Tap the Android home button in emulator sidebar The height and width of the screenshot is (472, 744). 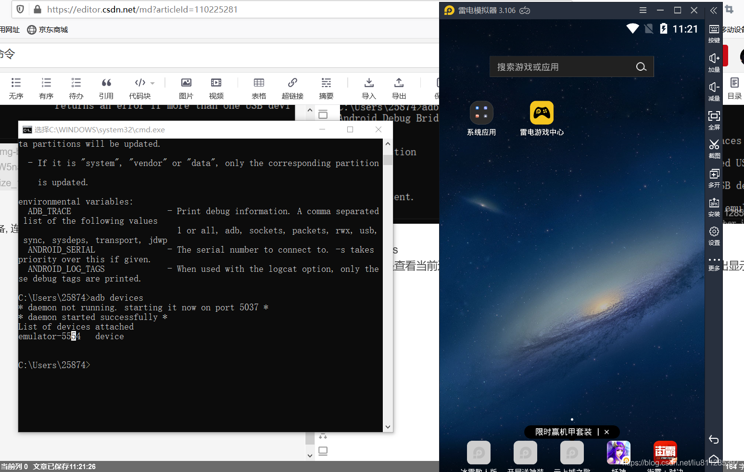[x=714, y=459]
